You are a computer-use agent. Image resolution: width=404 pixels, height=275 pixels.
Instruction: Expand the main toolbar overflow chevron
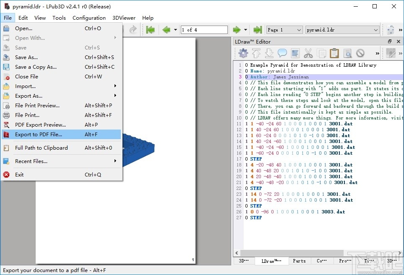pos(400,30)
